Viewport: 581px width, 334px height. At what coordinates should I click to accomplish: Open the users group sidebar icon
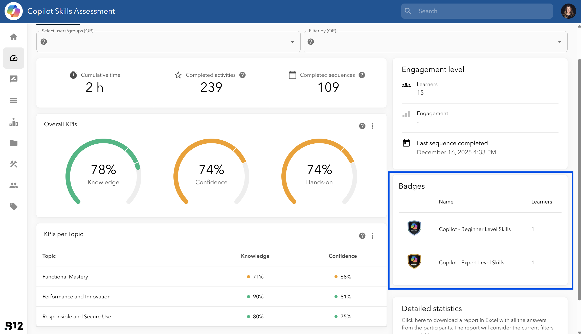14,185
